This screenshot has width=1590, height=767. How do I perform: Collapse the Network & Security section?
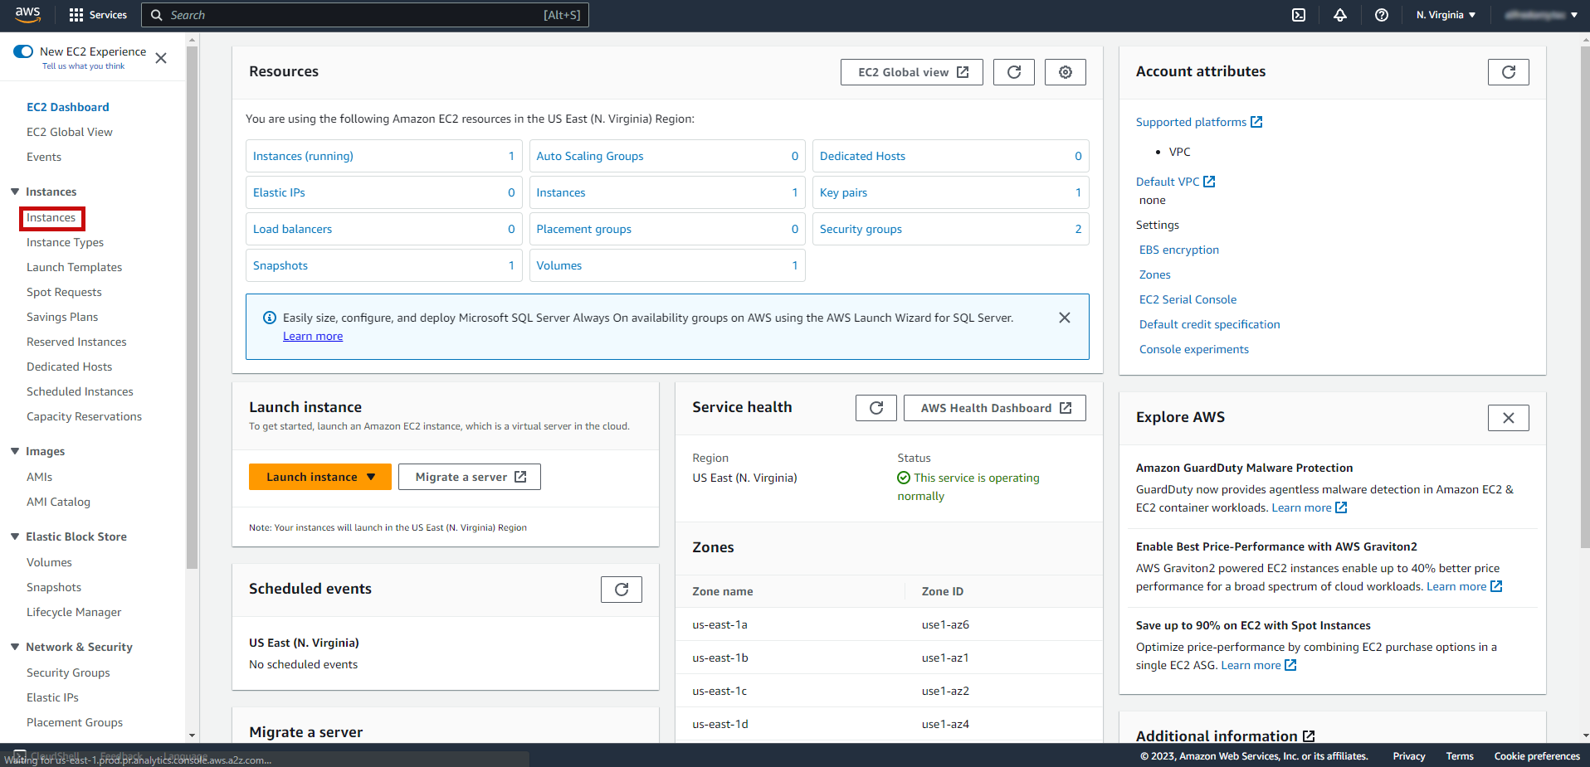15,647
